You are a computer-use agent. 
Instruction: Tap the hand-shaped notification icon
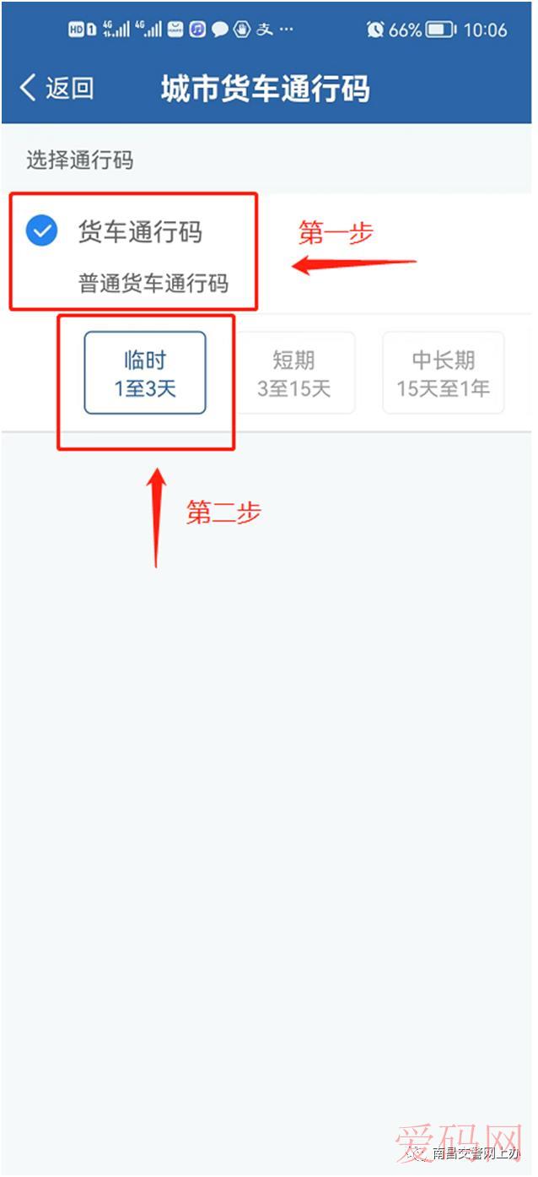tap(242, 30)
